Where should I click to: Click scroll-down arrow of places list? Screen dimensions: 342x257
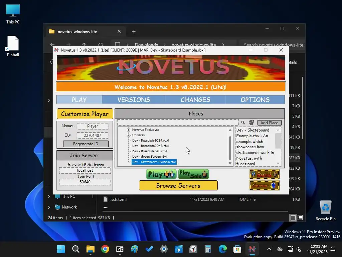coord(230,163)
